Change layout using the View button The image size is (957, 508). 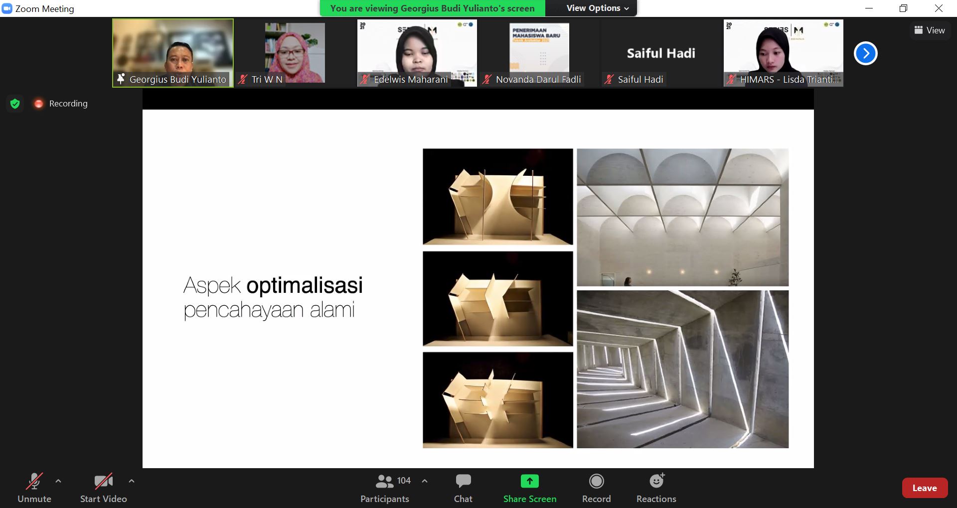point(930,30)
